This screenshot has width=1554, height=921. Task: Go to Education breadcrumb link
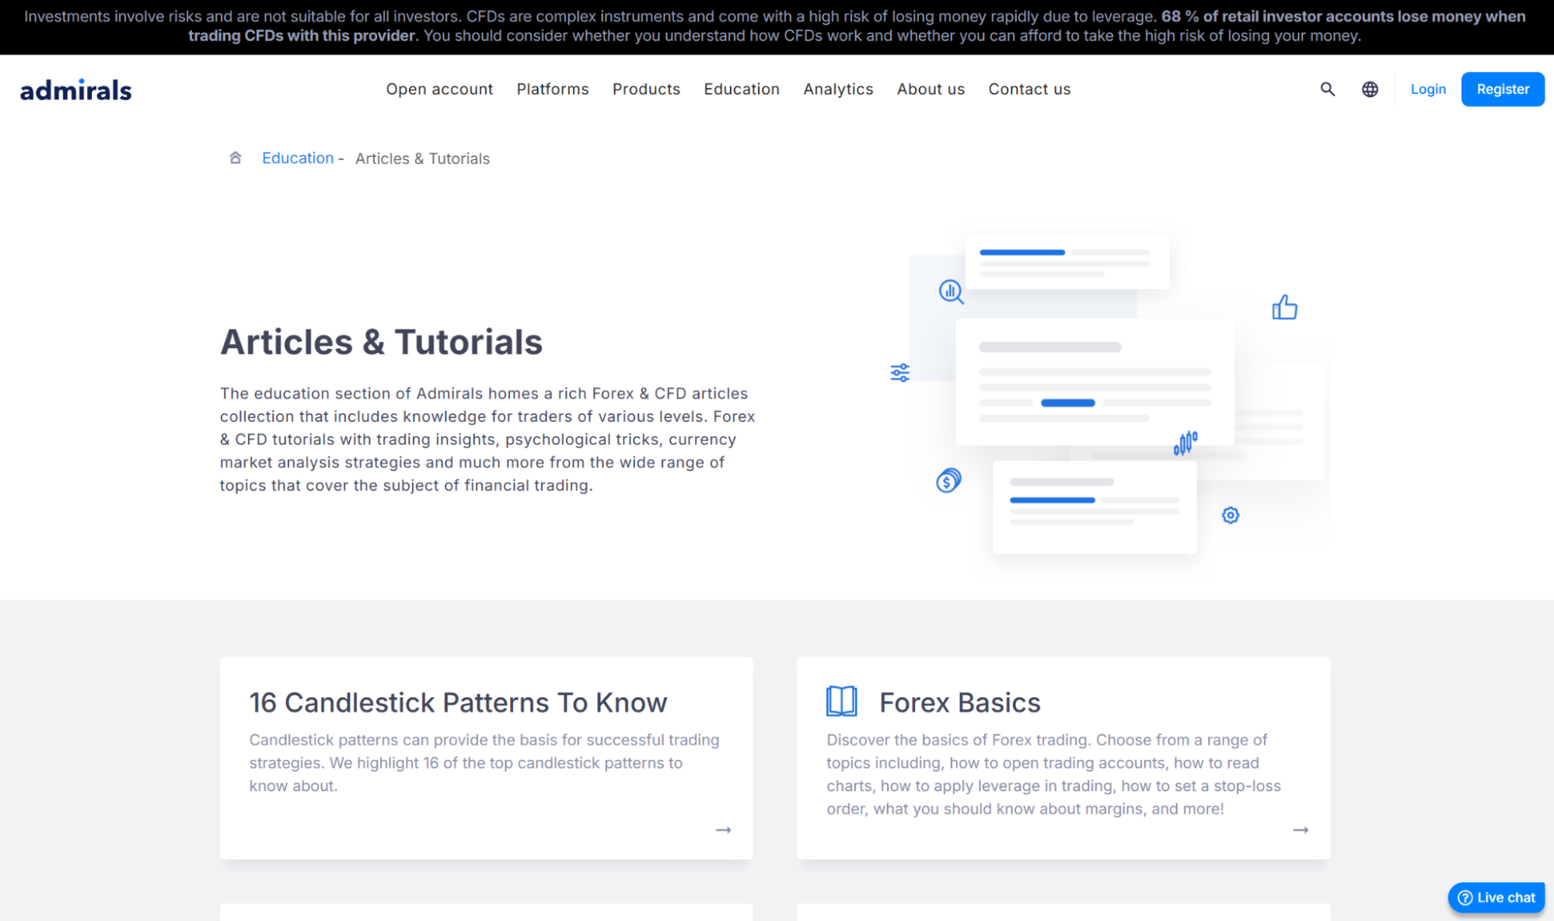[297, 158]
